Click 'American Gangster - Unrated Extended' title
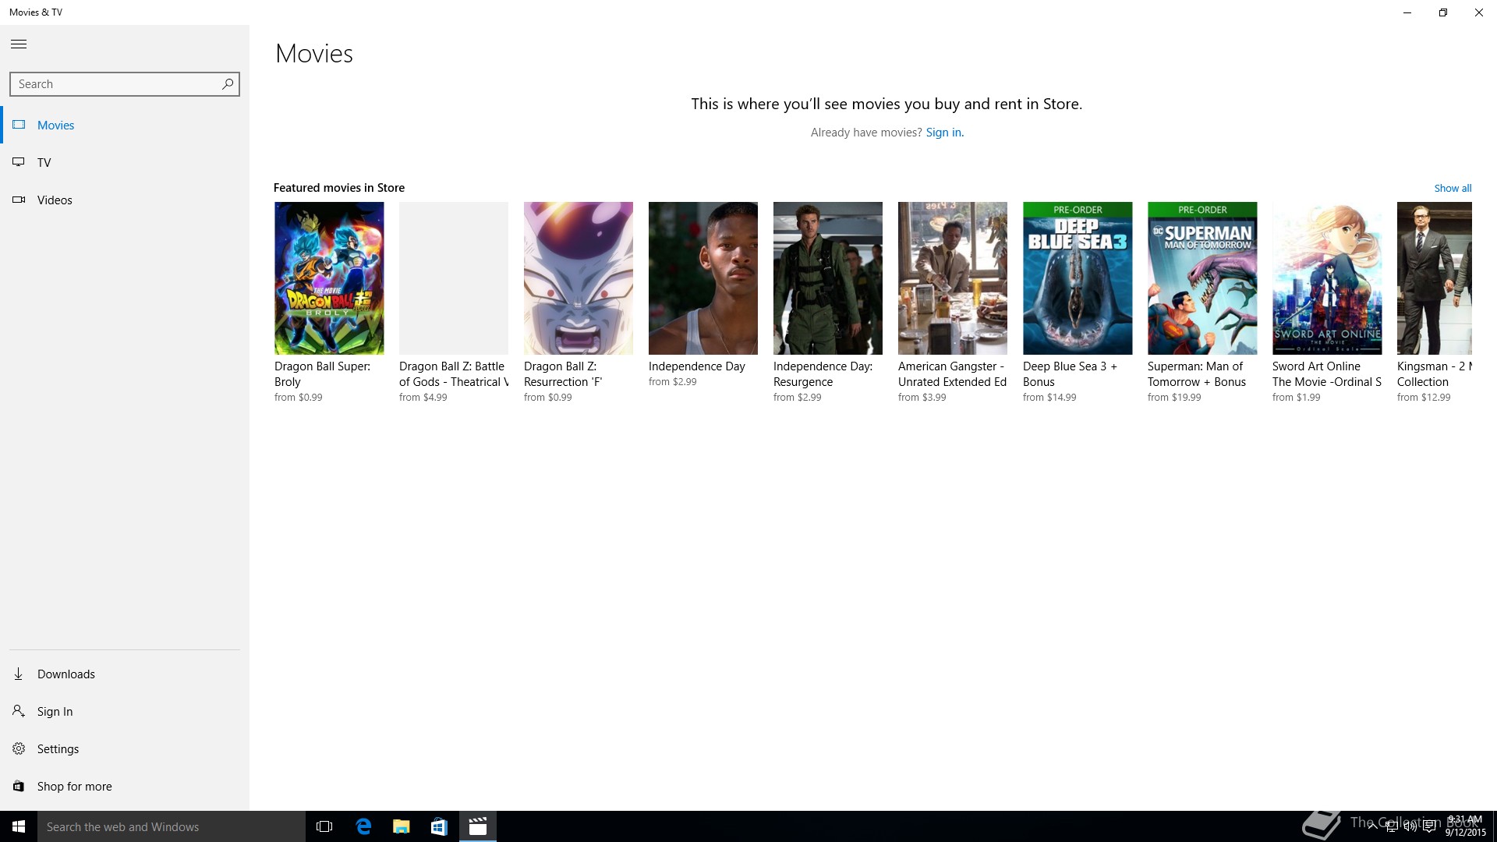The height and width of the screenshot is (842, 1497). pyautogui.click(x=952, y=373)
